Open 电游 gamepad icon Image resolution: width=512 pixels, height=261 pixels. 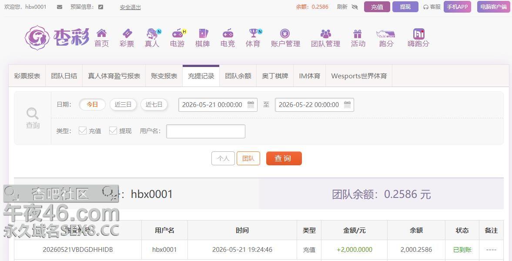coord(177,33)
